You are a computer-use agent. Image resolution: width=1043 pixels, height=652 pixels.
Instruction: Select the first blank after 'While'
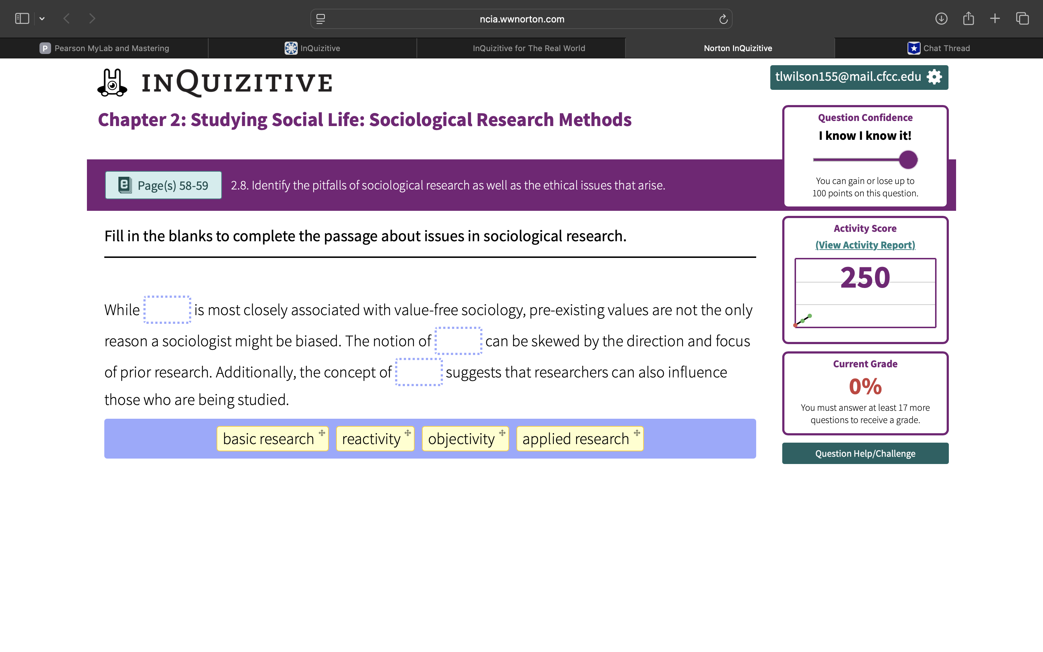tap(167, 310)
